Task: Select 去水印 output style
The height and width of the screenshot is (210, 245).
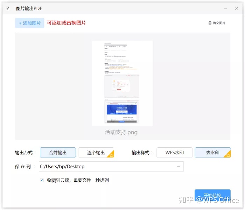Action: (x=213, y=153)
